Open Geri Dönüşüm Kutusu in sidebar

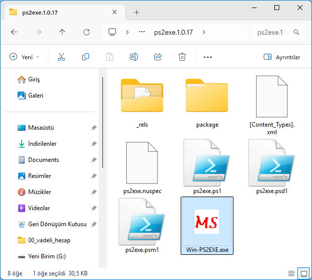point(52,224)
